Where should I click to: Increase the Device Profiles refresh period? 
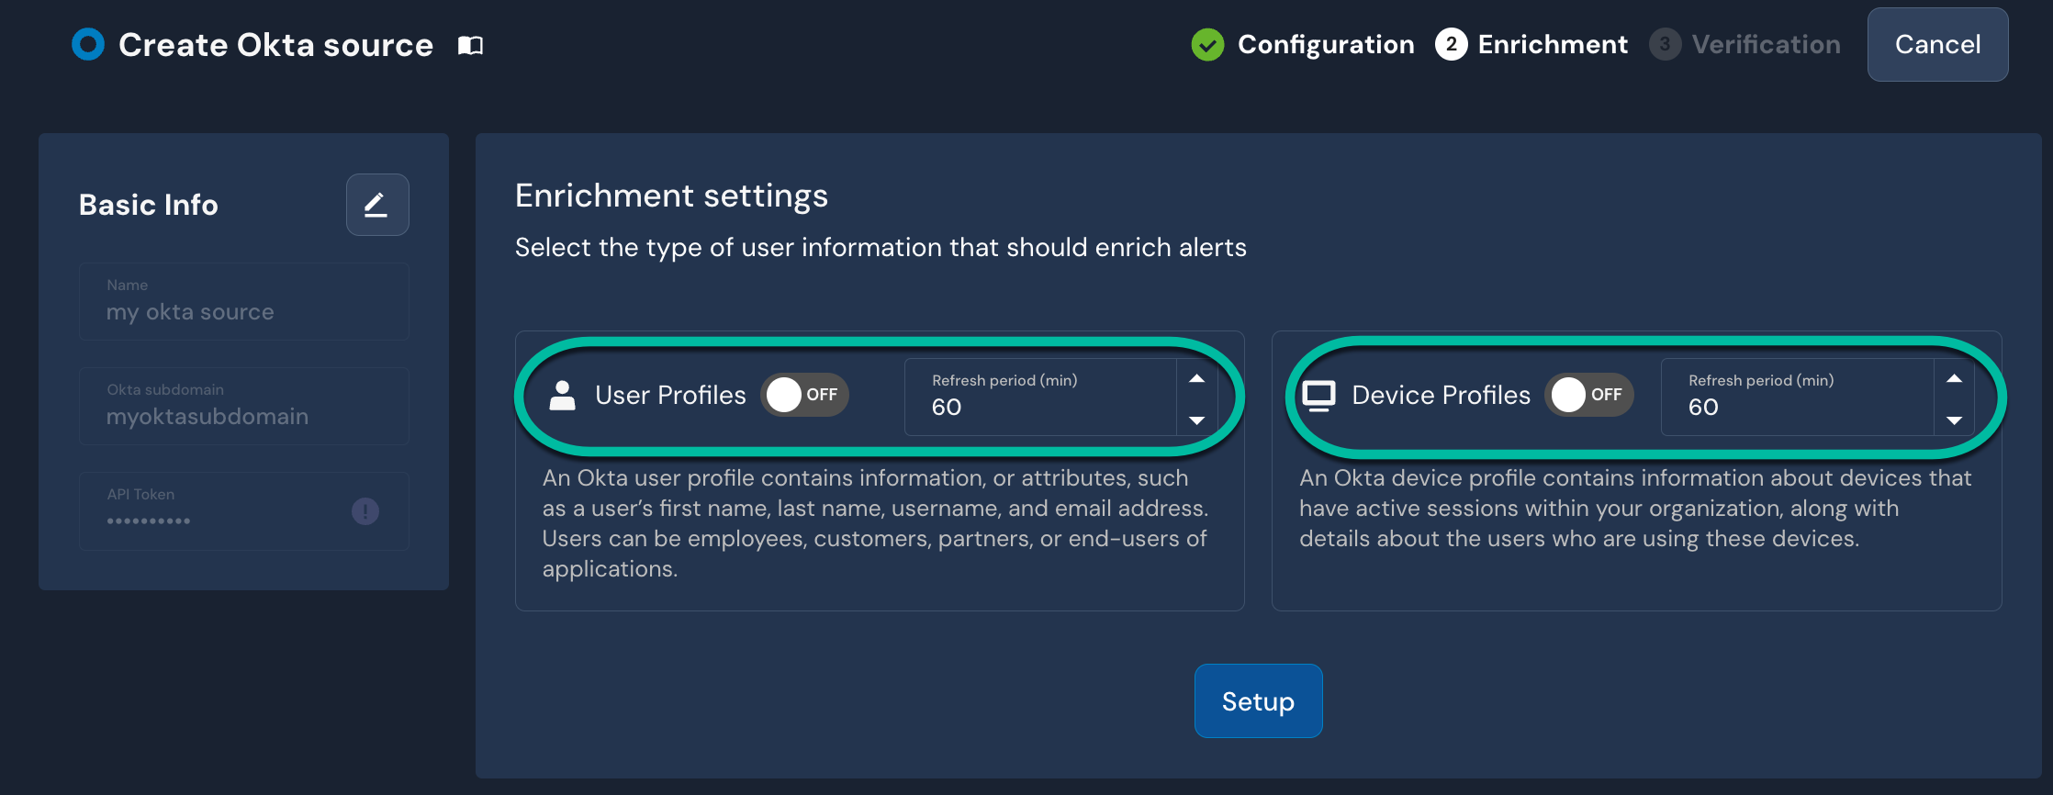pos(1954,378)
